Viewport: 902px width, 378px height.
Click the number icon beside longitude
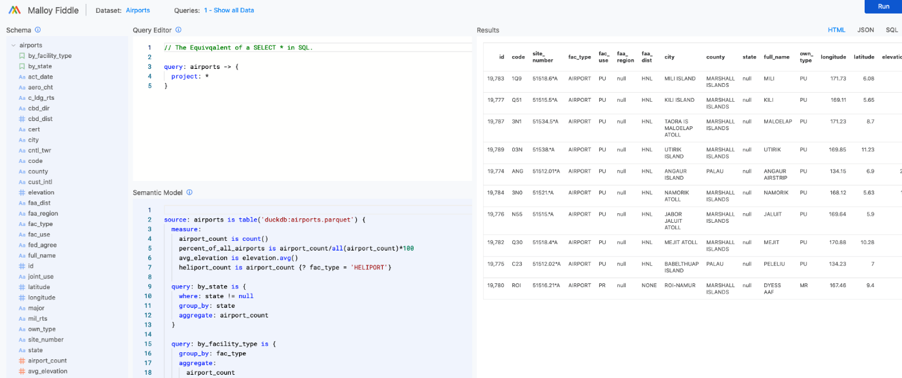[22, 298]
